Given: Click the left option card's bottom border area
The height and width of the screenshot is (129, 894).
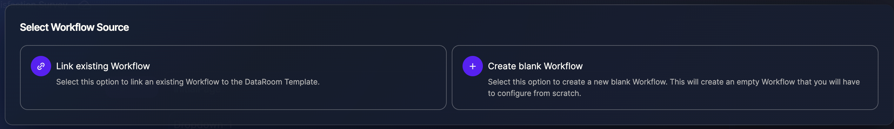Looking at the screenshot, I should (x=233, y=109).
